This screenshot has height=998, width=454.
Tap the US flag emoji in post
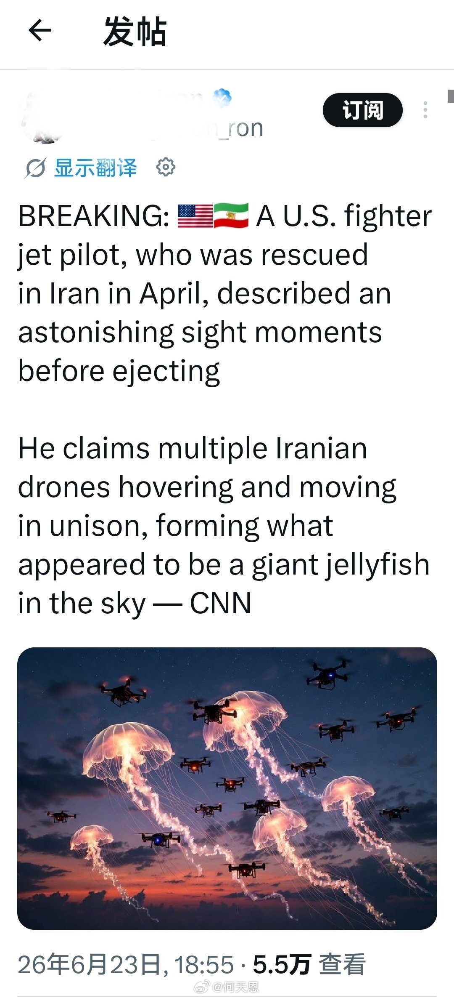point(195,216)
